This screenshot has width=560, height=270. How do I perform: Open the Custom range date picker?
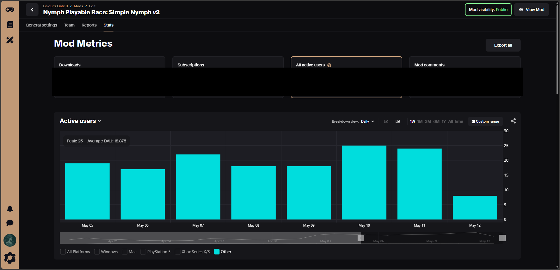pyautogui.click(x=486, y=121)
